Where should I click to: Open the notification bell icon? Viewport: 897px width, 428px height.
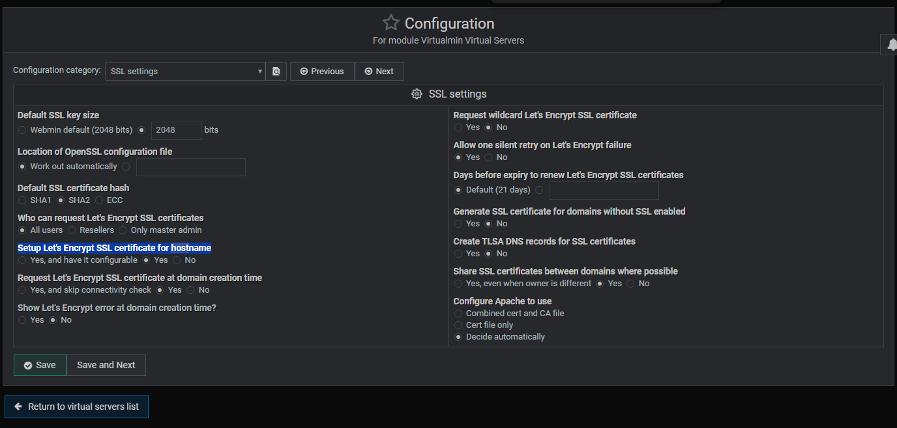point(891,45)
